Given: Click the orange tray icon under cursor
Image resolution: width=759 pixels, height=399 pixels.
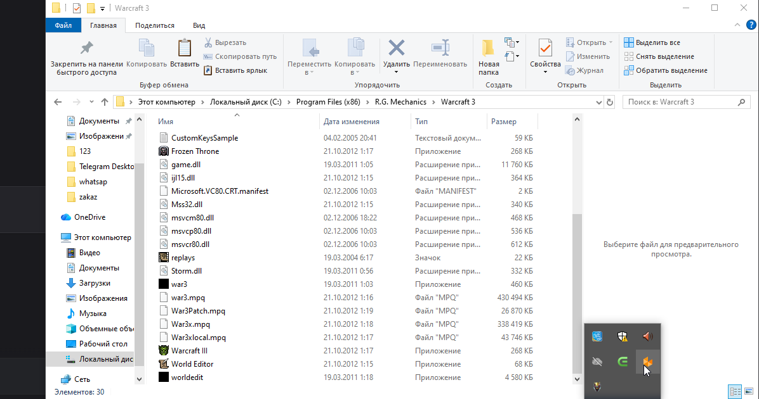Looking at the screenshot, I should pyautogui.click(x=648, y=362).
